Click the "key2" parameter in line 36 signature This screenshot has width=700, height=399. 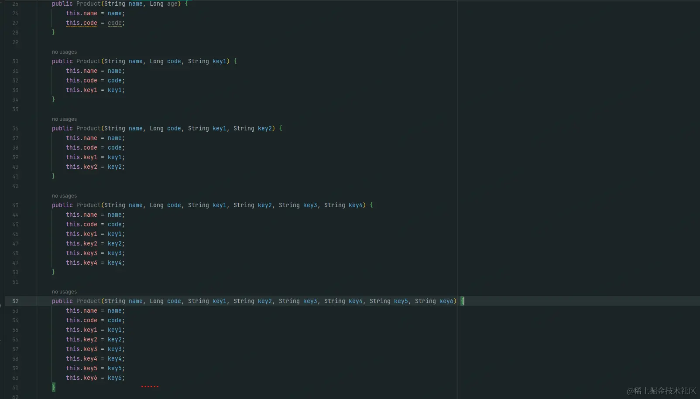[264, 129]
